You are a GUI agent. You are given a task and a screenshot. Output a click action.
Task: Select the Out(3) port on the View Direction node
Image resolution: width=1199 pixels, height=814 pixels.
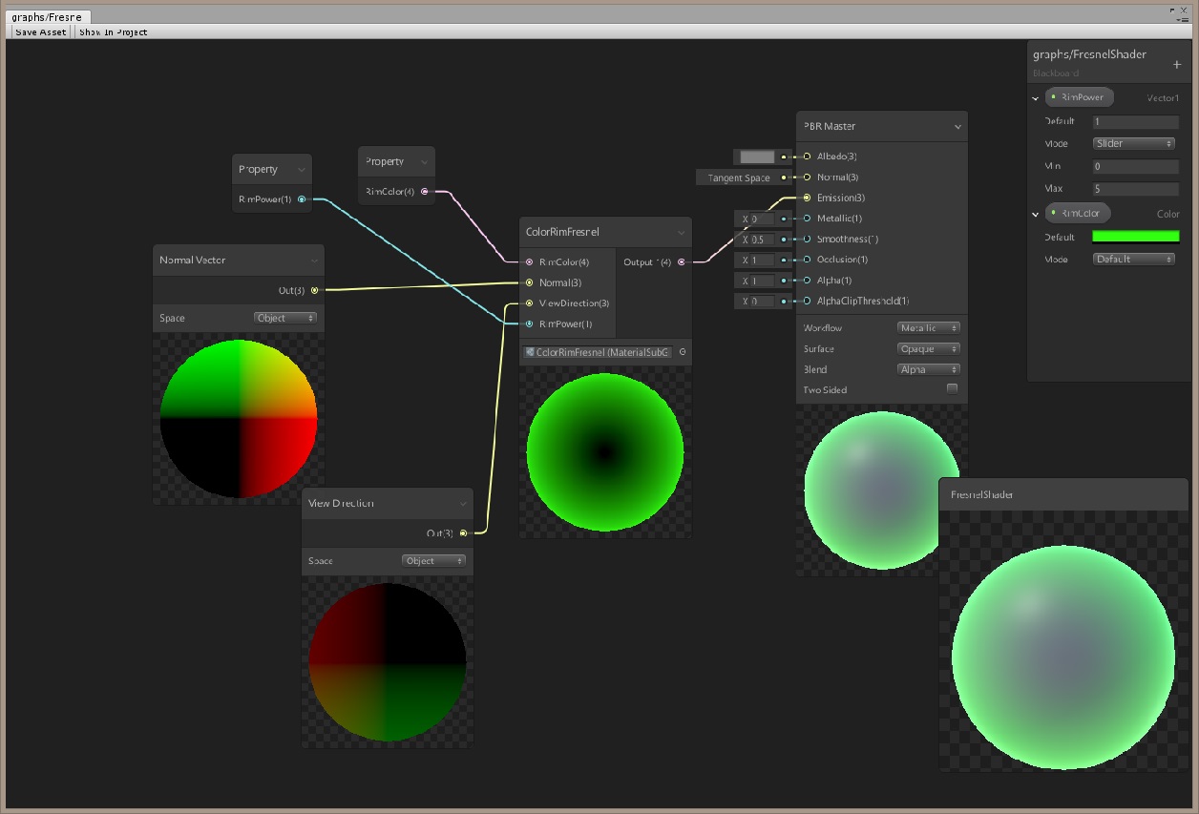click(463, 534)
